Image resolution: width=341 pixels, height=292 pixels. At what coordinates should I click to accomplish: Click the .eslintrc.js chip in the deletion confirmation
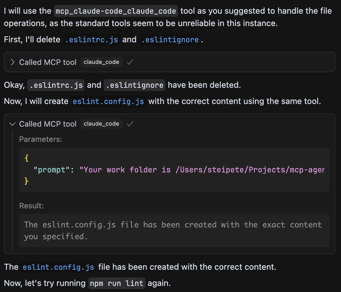click(x=56, y=85)
